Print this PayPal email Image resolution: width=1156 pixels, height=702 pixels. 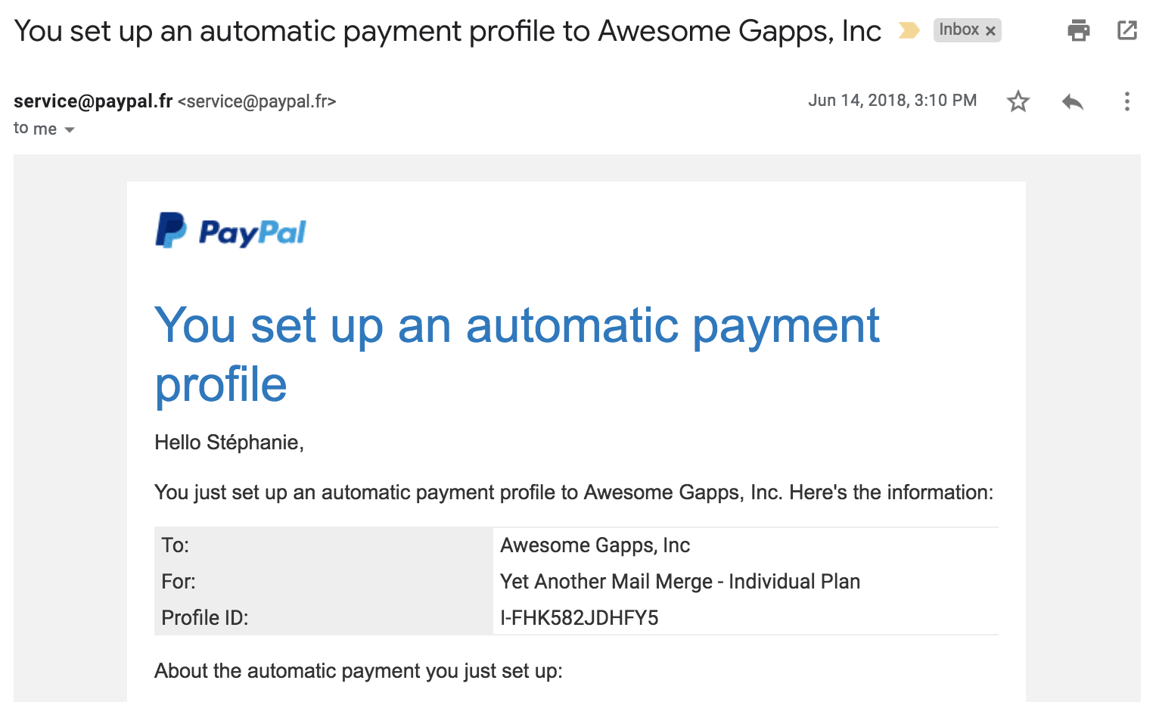tap(1078, 30)
